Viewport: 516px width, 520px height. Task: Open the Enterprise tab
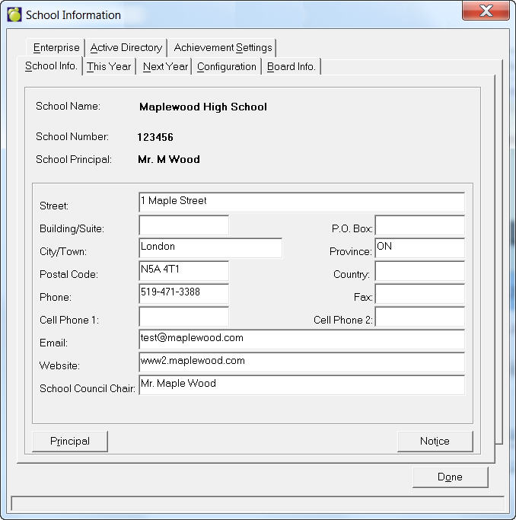pyautogui.click(x=56, y=47)
